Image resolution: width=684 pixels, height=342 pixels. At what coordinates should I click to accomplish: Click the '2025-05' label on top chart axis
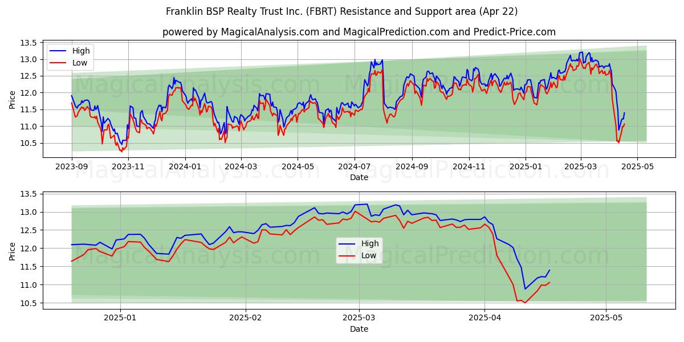click(x=637, y=166)
